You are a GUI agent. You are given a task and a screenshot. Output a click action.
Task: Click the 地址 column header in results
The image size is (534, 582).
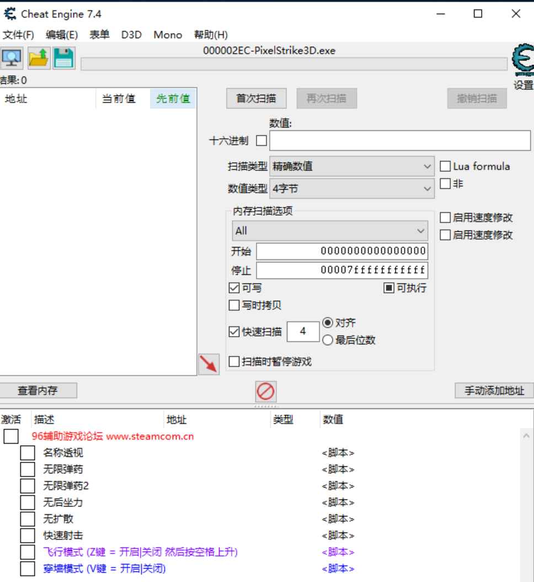[48, 99]
